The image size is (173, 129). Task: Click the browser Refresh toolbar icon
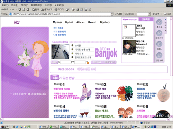(x=24, y=10)
